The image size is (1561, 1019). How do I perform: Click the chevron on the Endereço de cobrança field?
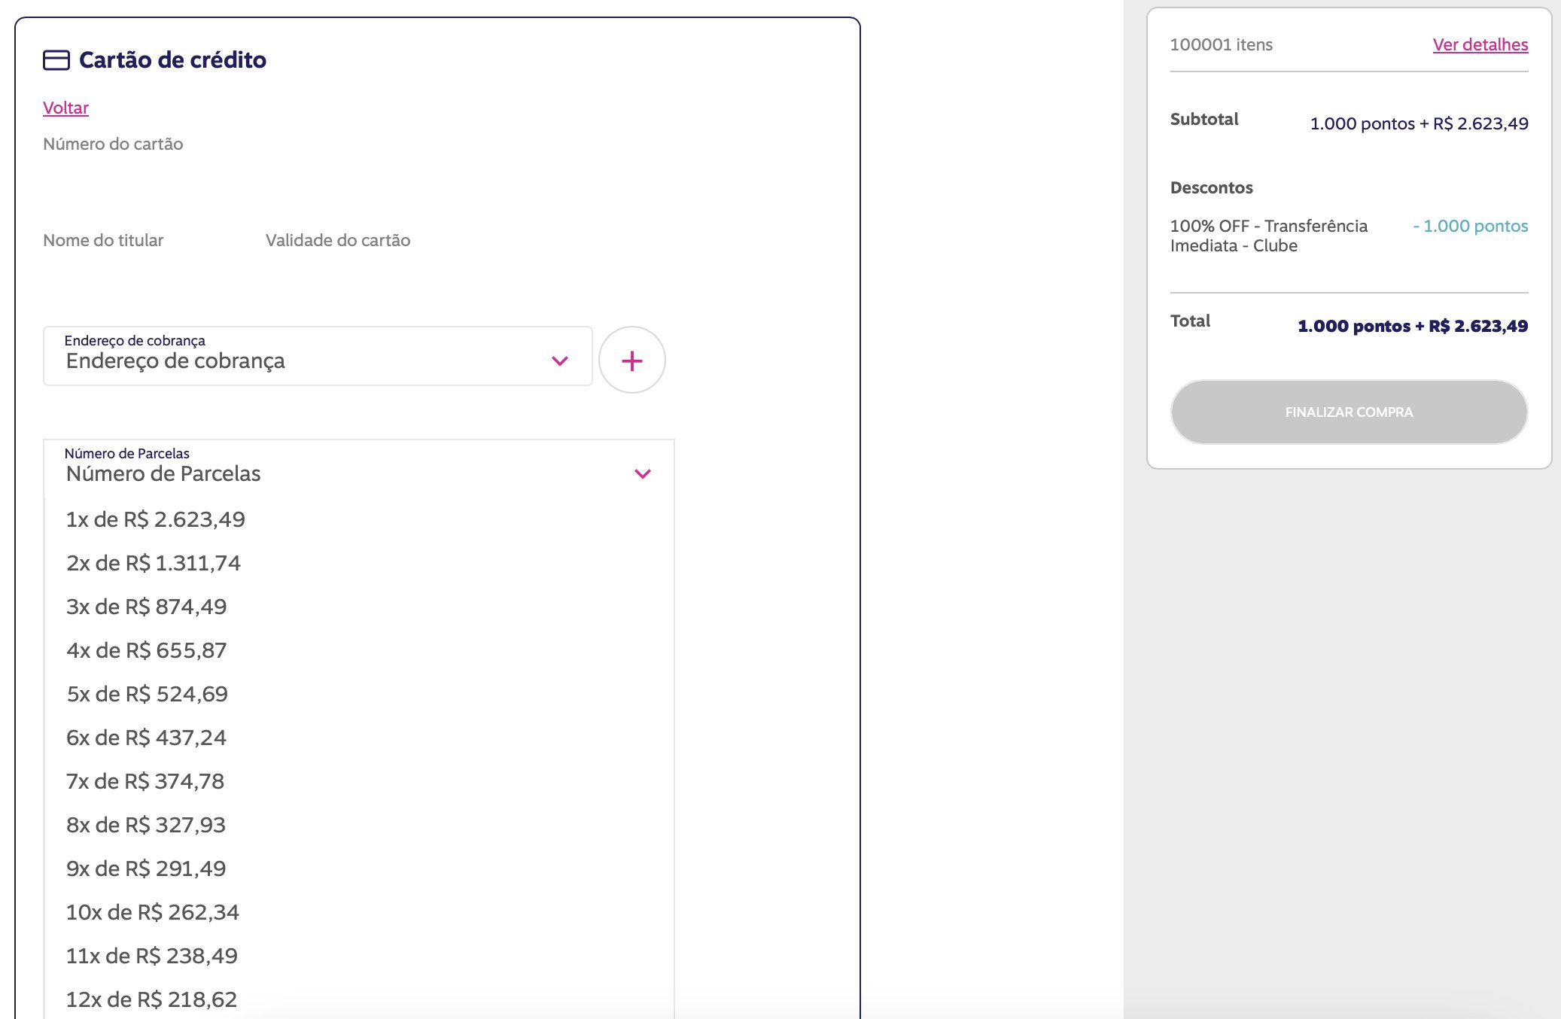[x=559, y=361]
